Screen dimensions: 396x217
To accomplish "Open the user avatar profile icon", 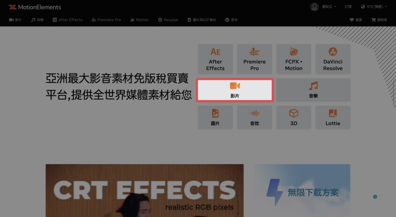I will coord(314,7).
